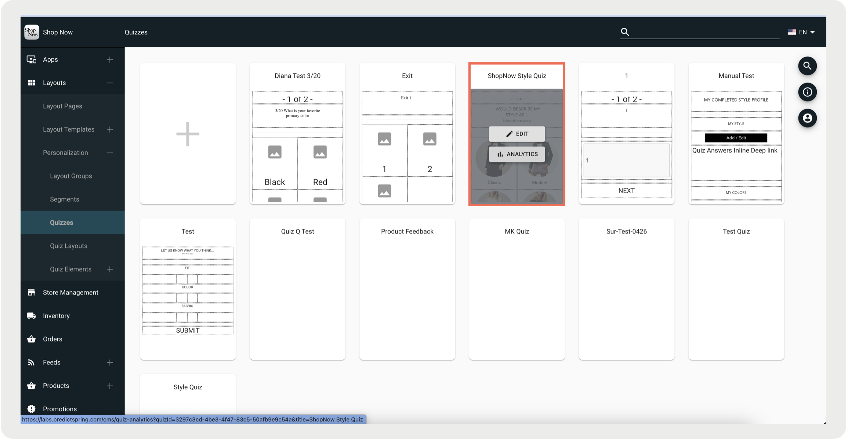This screenshot has width=848, height=440.
Task: Open the Manual Test quiz card
Action: [736, 134]
